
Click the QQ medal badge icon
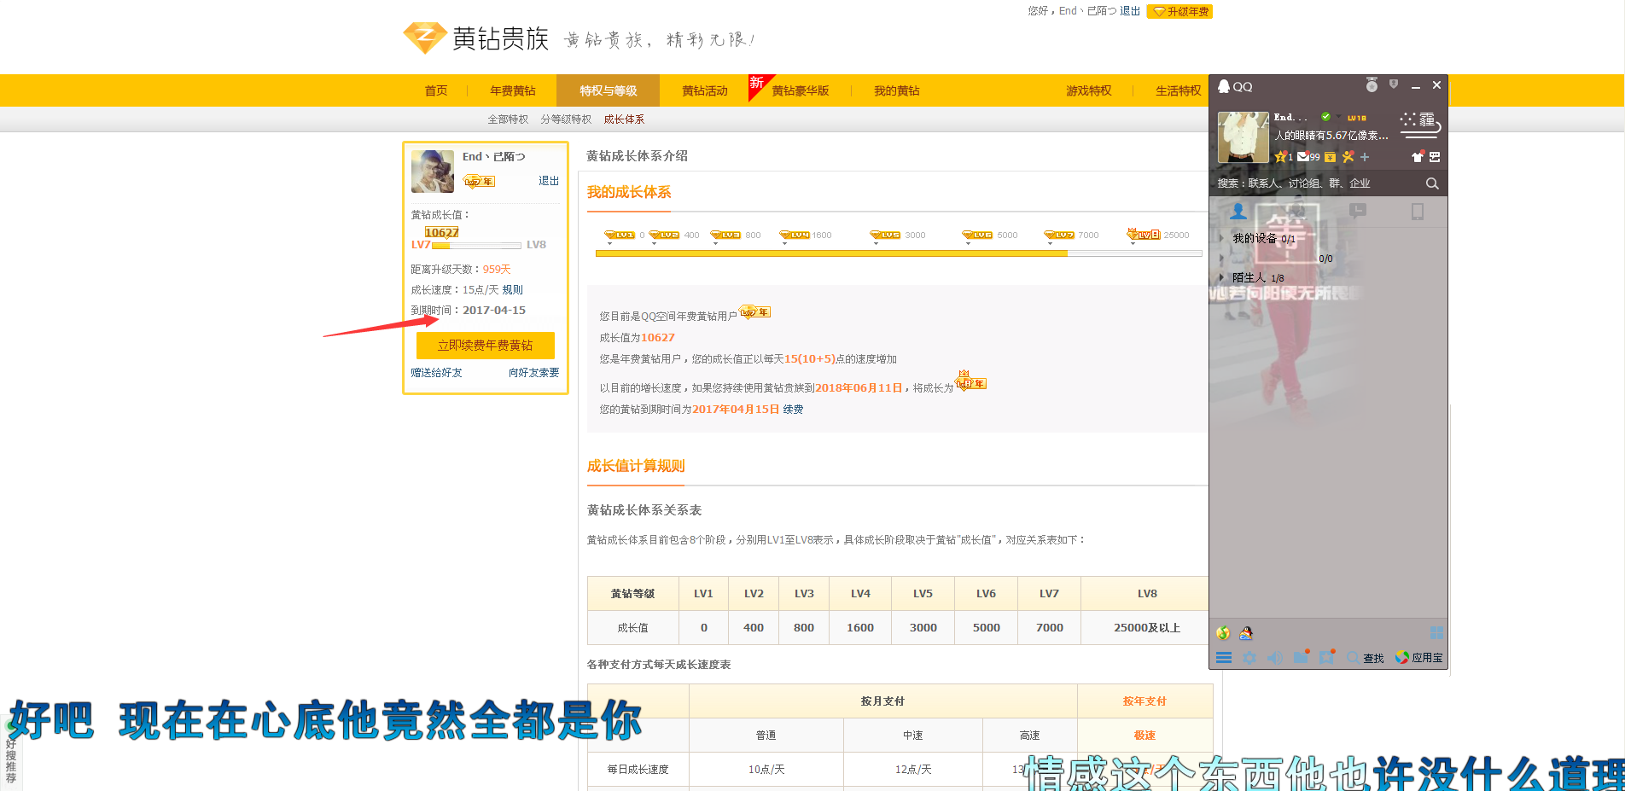1372,85
